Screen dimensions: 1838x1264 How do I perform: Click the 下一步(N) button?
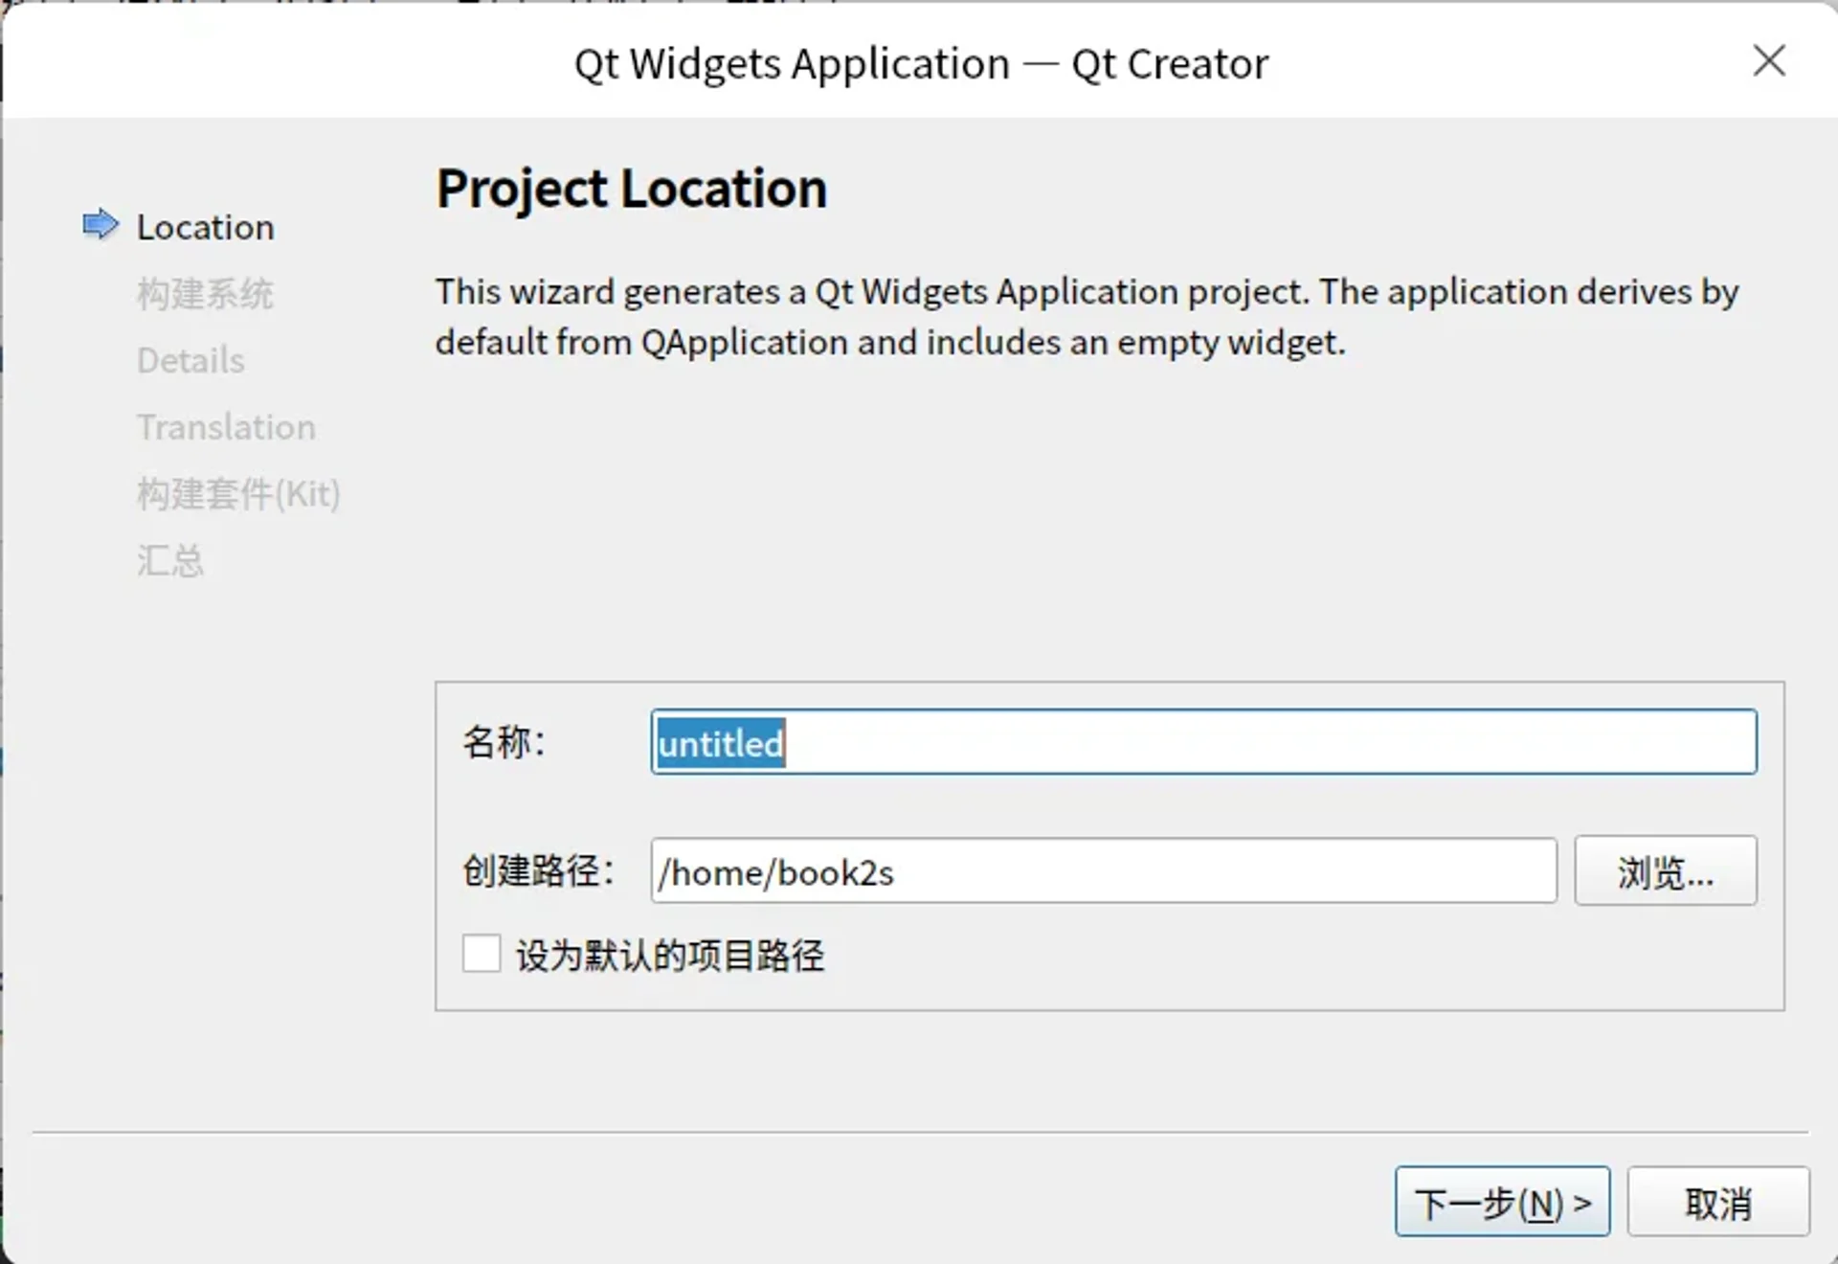click(1502, 1201)
